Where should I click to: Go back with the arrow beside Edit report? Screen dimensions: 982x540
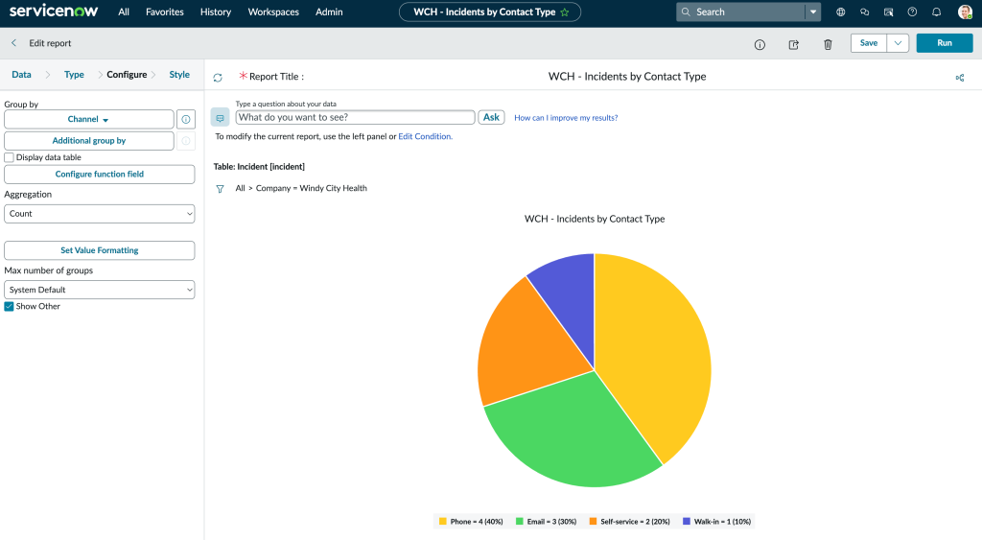tap(13, 43)
